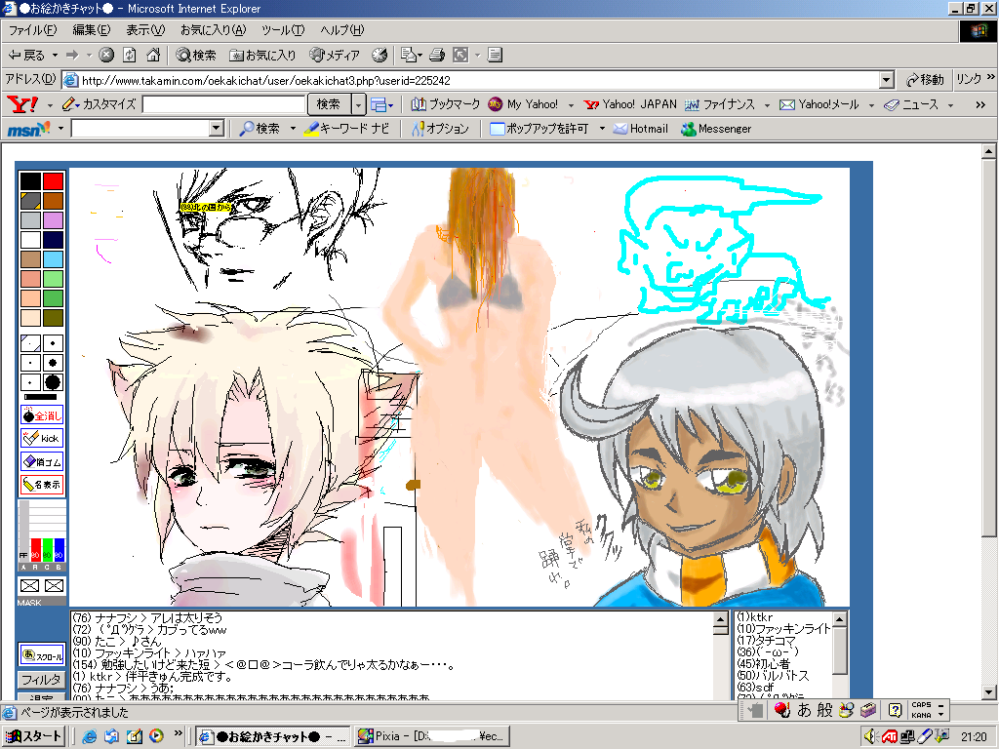The image size is (999, 749).
Task: Open the 表示(V) menu
Action: click(145, 30)
